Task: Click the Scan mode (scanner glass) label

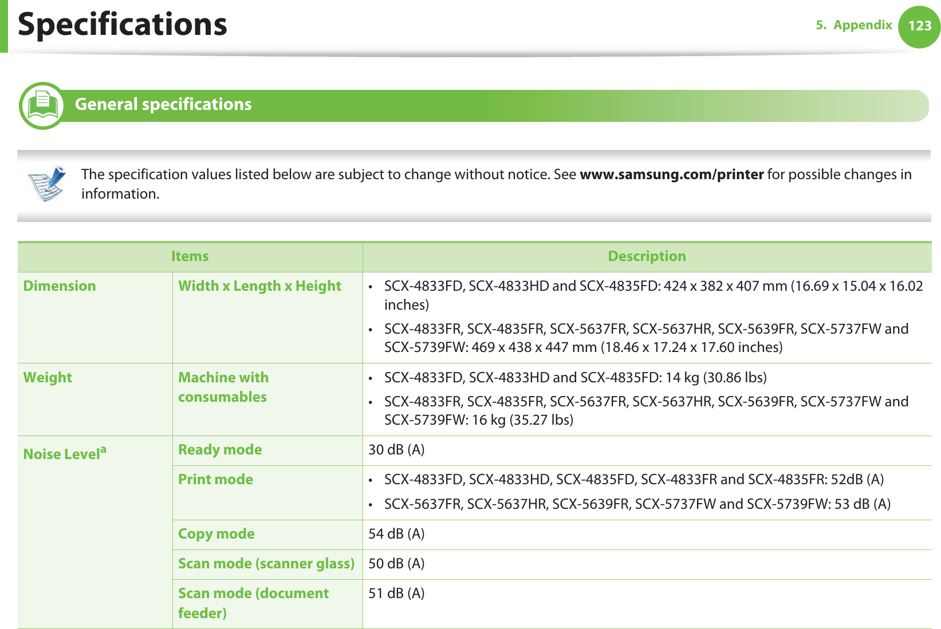Action: pos(266,564)
